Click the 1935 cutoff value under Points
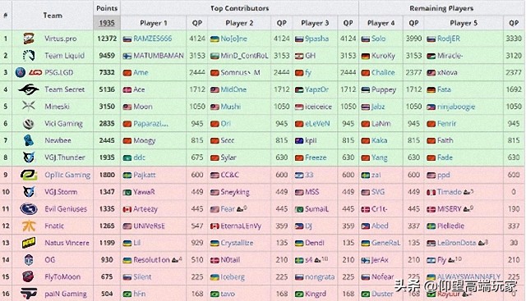 (107, 23)
